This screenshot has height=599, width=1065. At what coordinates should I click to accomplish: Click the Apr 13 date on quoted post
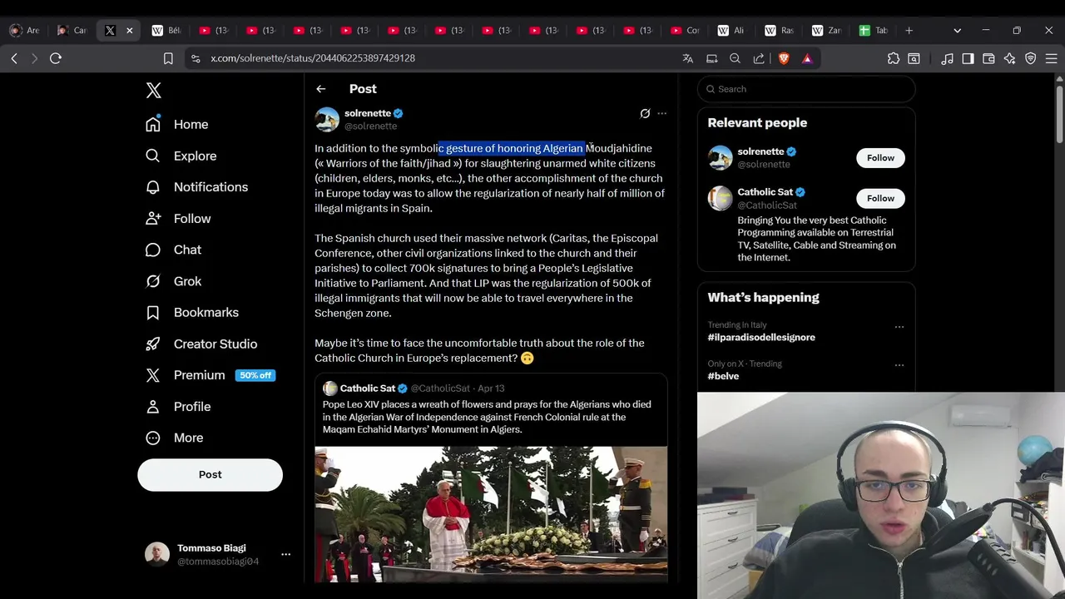[491, 389]
